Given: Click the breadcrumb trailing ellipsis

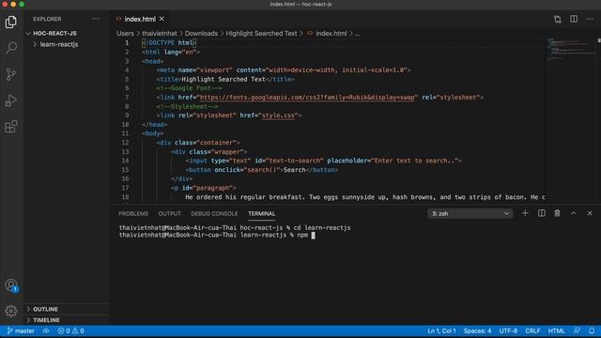Looking at the screenshot, I should 357,34.
